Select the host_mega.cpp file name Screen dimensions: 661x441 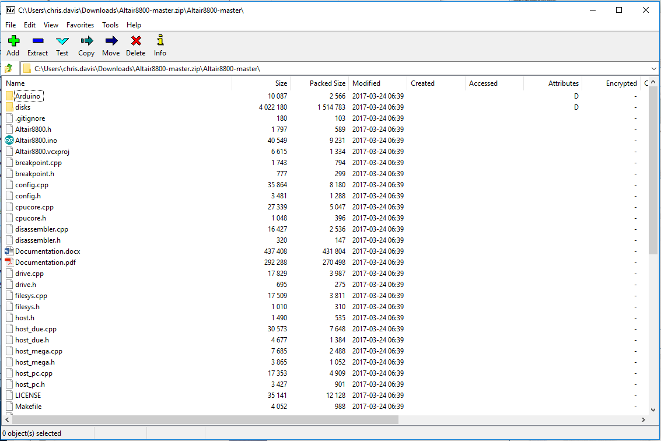click(39, 351)
